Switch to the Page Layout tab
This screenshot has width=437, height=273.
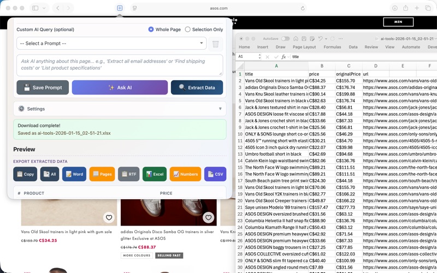coord(304,47)
